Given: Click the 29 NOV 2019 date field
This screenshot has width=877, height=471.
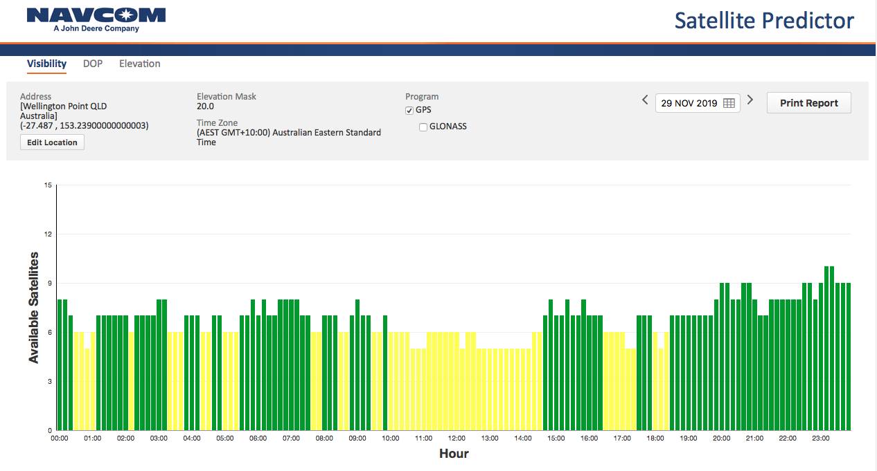Looking at the screenshot, I should (689, 103).
